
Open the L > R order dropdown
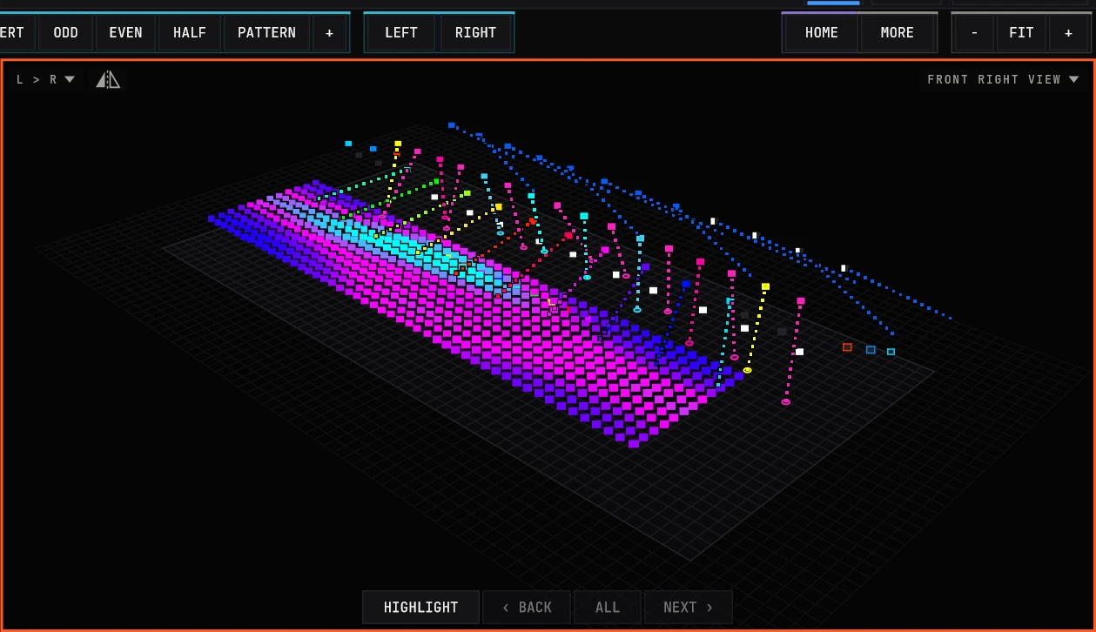click(x=45, y=80)
